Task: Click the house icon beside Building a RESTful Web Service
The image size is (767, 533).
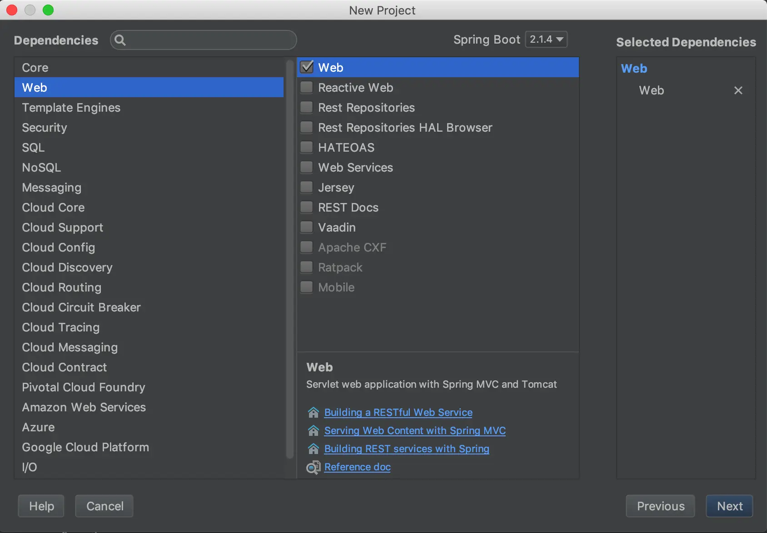Action: (x=313, y=412)
